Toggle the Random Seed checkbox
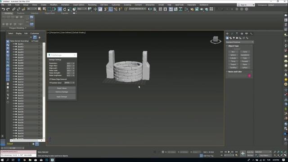 coord(50,83)
